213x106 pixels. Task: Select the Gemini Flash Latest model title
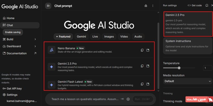coord(70,82)
